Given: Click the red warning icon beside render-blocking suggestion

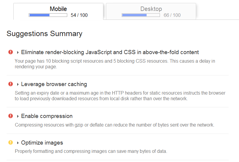Looking at the screenshot, I should 11,52.
